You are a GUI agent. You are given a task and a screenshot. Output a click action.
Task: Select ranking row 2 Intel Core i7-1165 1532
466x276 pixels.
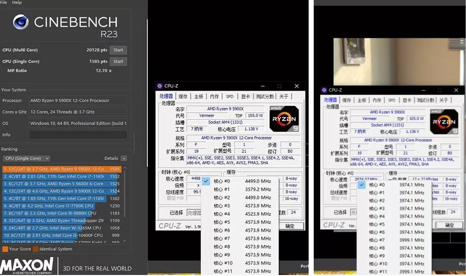(x=61, y=176)
